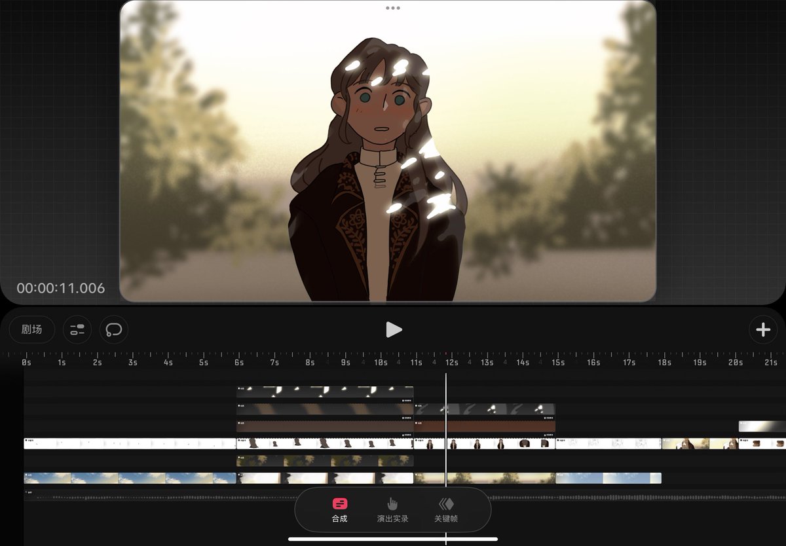Select the character silhouette clip at 6s
Screen dimensions: 786x546
[325, 443]
